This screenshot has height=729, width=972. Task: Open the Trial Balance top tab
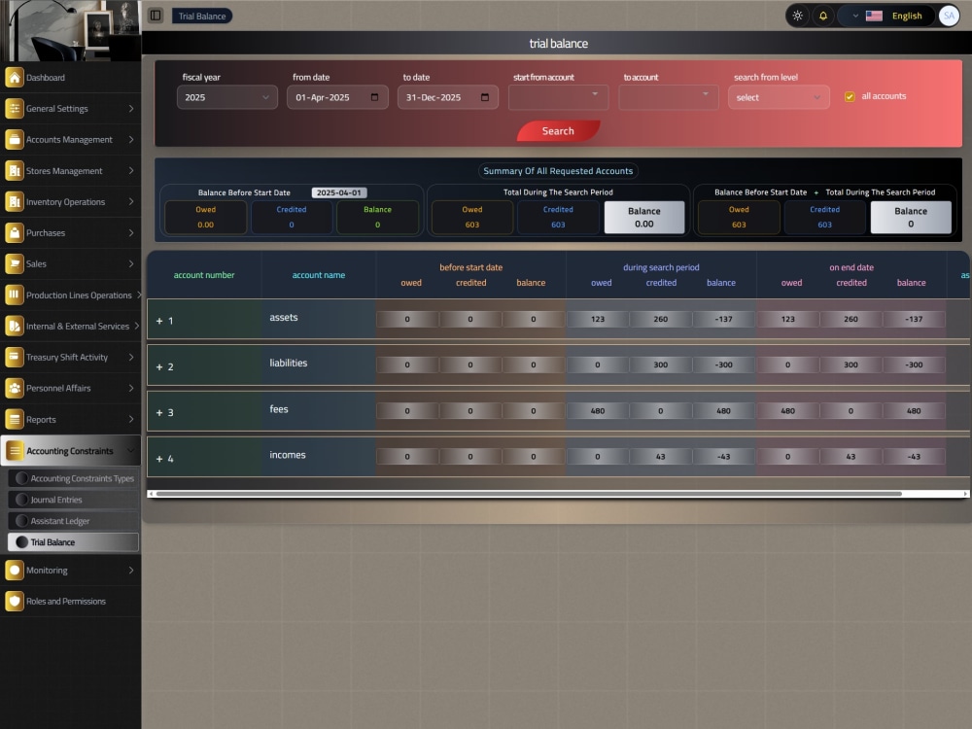click(202, 17)
